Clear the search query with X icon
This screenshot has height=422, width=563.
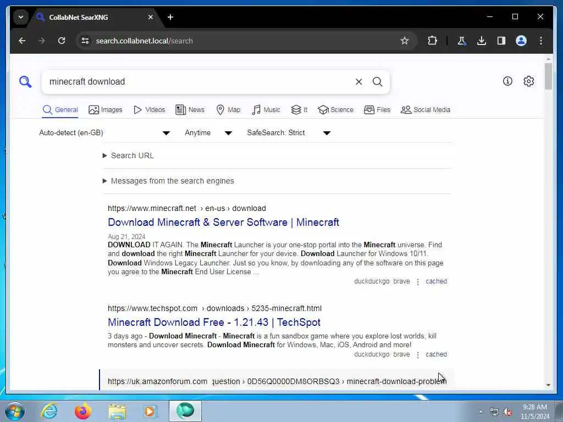(358, 82)
